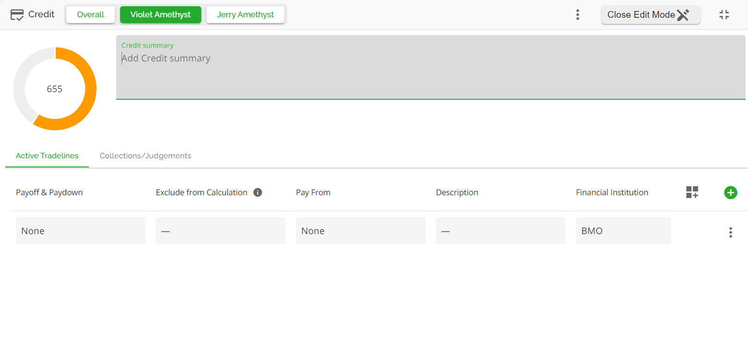Click the info icon next to Exclude from Calculation
The image size is (748, 343).
(258, 192)
